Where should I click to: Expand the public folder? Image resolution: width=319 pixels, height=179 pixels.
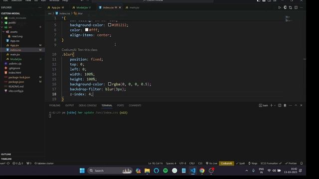point(12,22)
